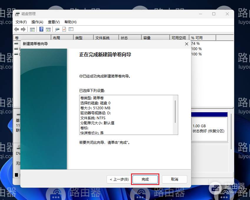Select the 文件系统: NTFS line
This screenshot has height=200, width=250.
click(x=93, y=118)
